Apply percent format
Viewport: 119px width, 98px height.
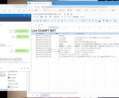point(55,21)
